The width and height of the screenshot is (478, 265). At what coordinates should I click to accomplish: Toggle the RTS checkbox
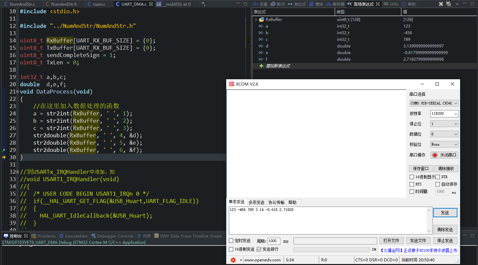pyautogui.click(x=412, y=184)
